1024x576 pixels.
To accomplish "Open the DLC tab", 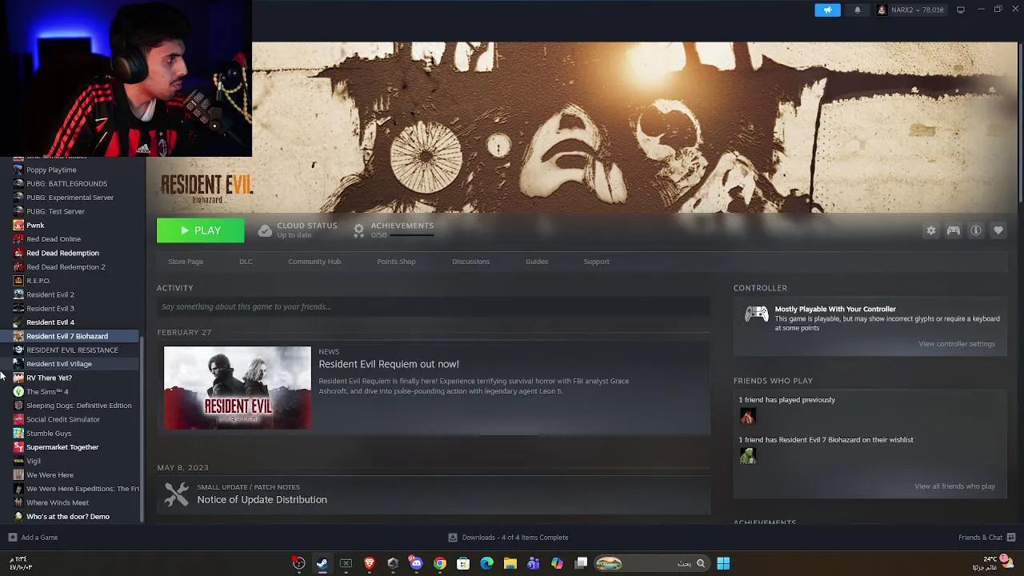I will (246, 262).
